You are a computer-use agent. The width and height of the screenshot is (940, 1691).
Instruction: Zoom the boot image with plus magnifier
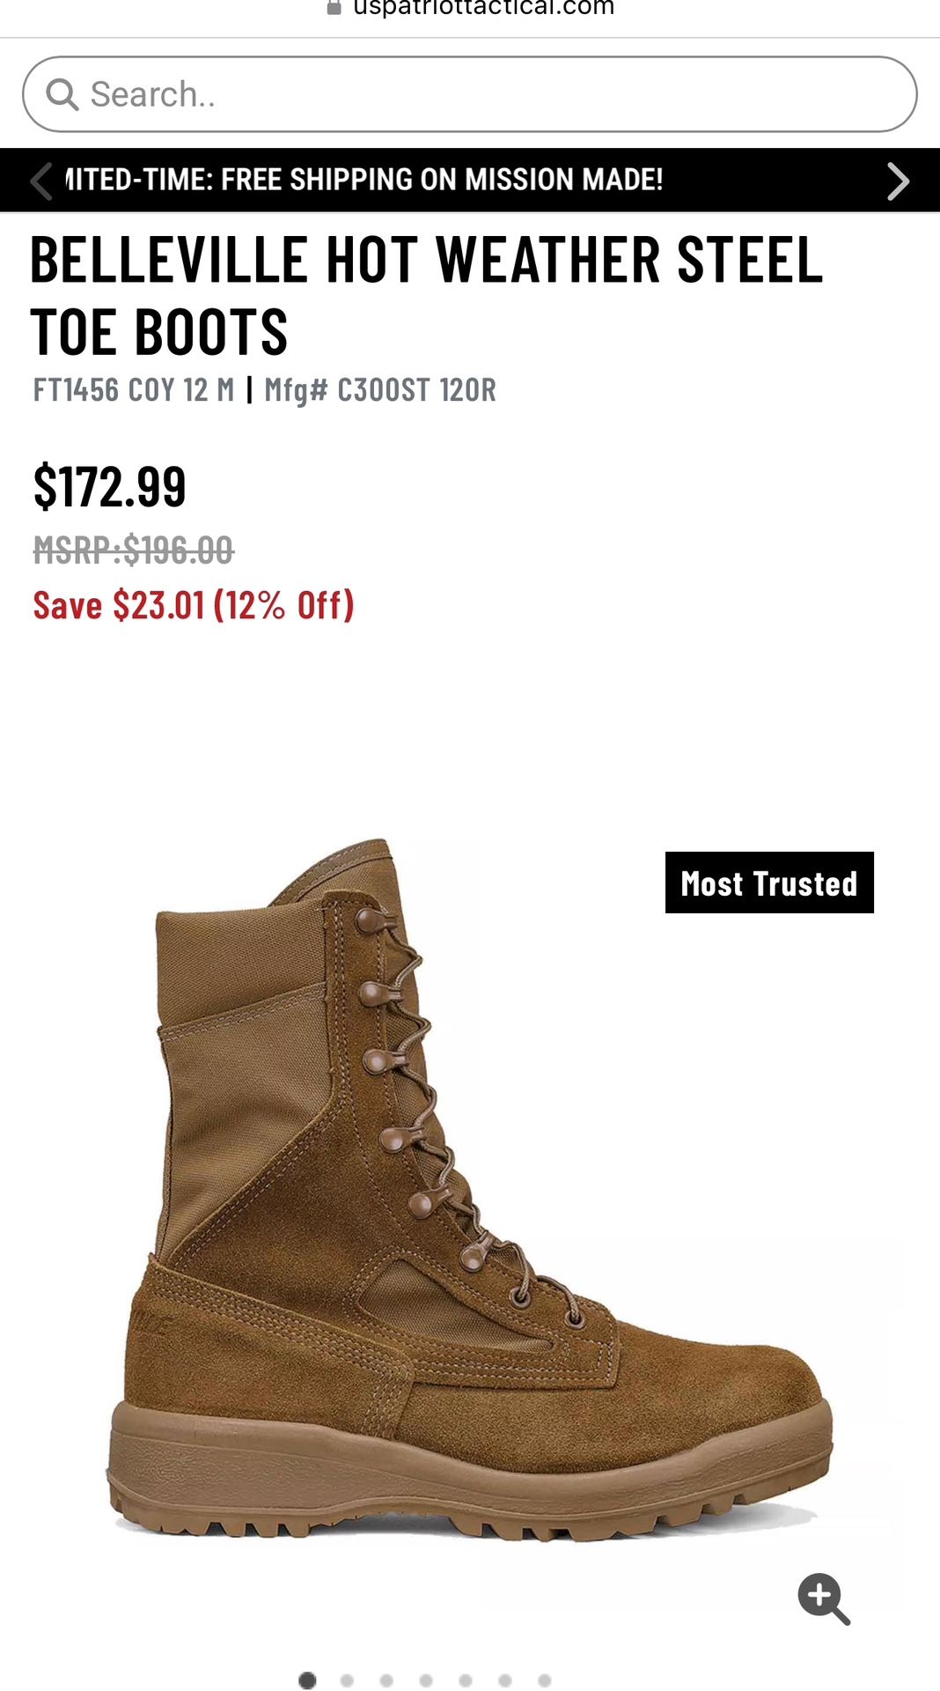[823, 1599]
